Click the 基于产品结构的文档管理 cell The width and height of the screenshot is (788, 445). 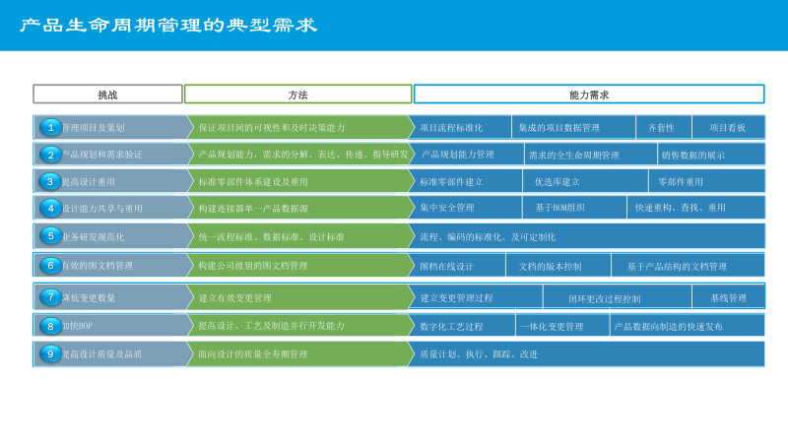688,266
